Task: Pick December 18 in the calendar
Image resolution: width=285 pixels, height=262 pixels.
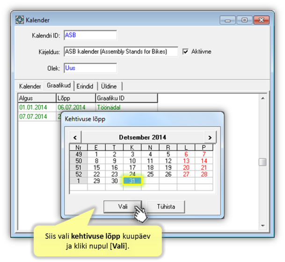Action: (x=150, y=167)
